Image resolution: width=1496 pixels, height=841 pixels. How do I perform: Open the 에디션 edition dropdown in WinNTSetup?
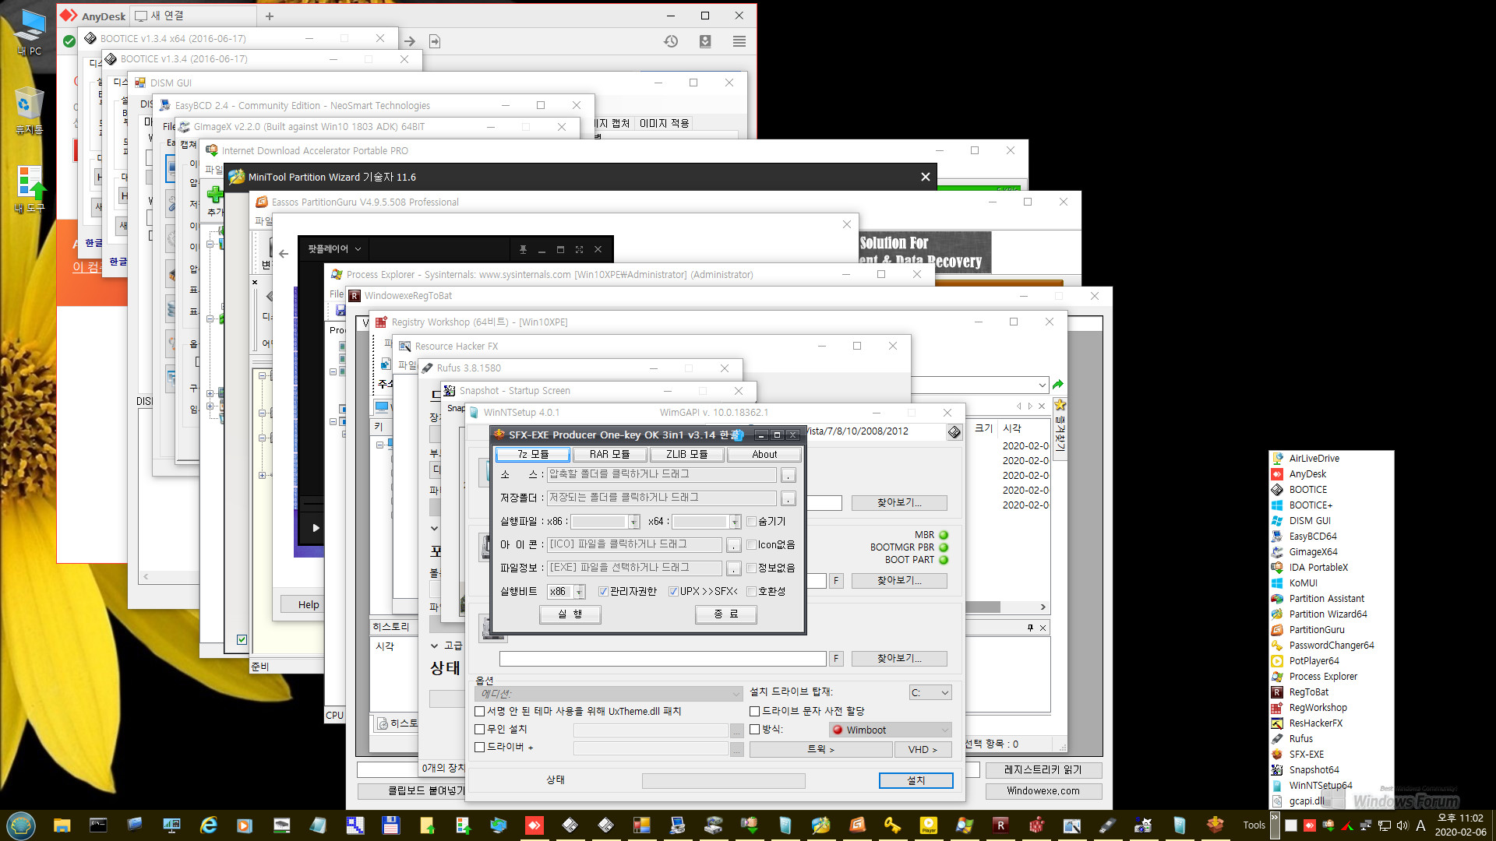pos(609,694)
